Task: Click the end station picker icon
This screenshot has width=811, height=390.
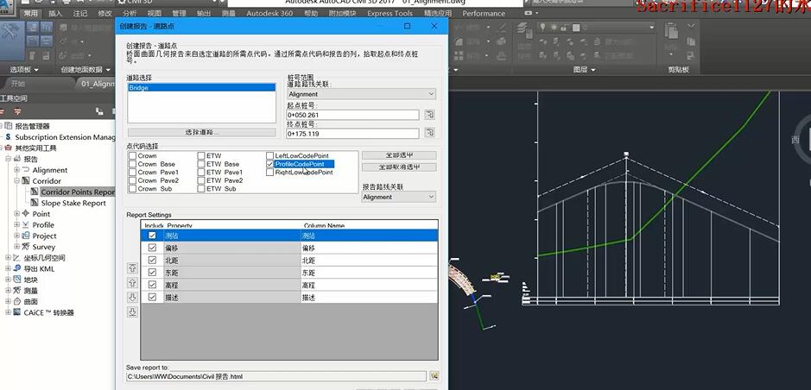Action: pyautogui.click(x=429, y=134)
